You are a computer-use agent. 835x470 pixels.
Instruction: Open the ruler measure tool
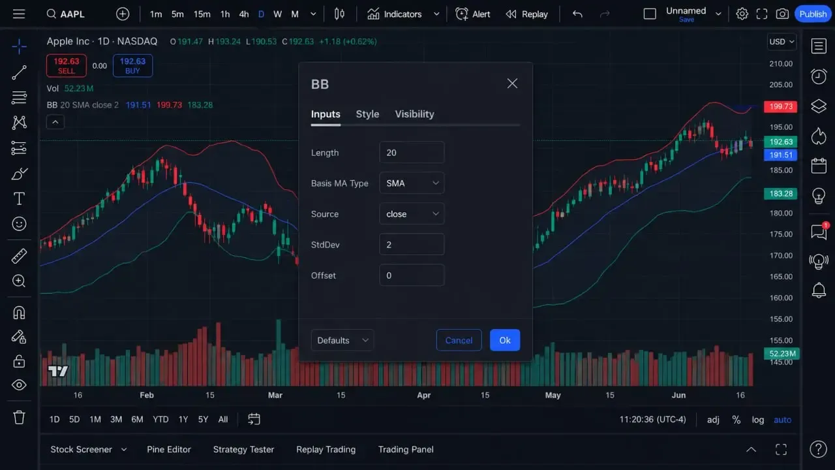[19, 256]
